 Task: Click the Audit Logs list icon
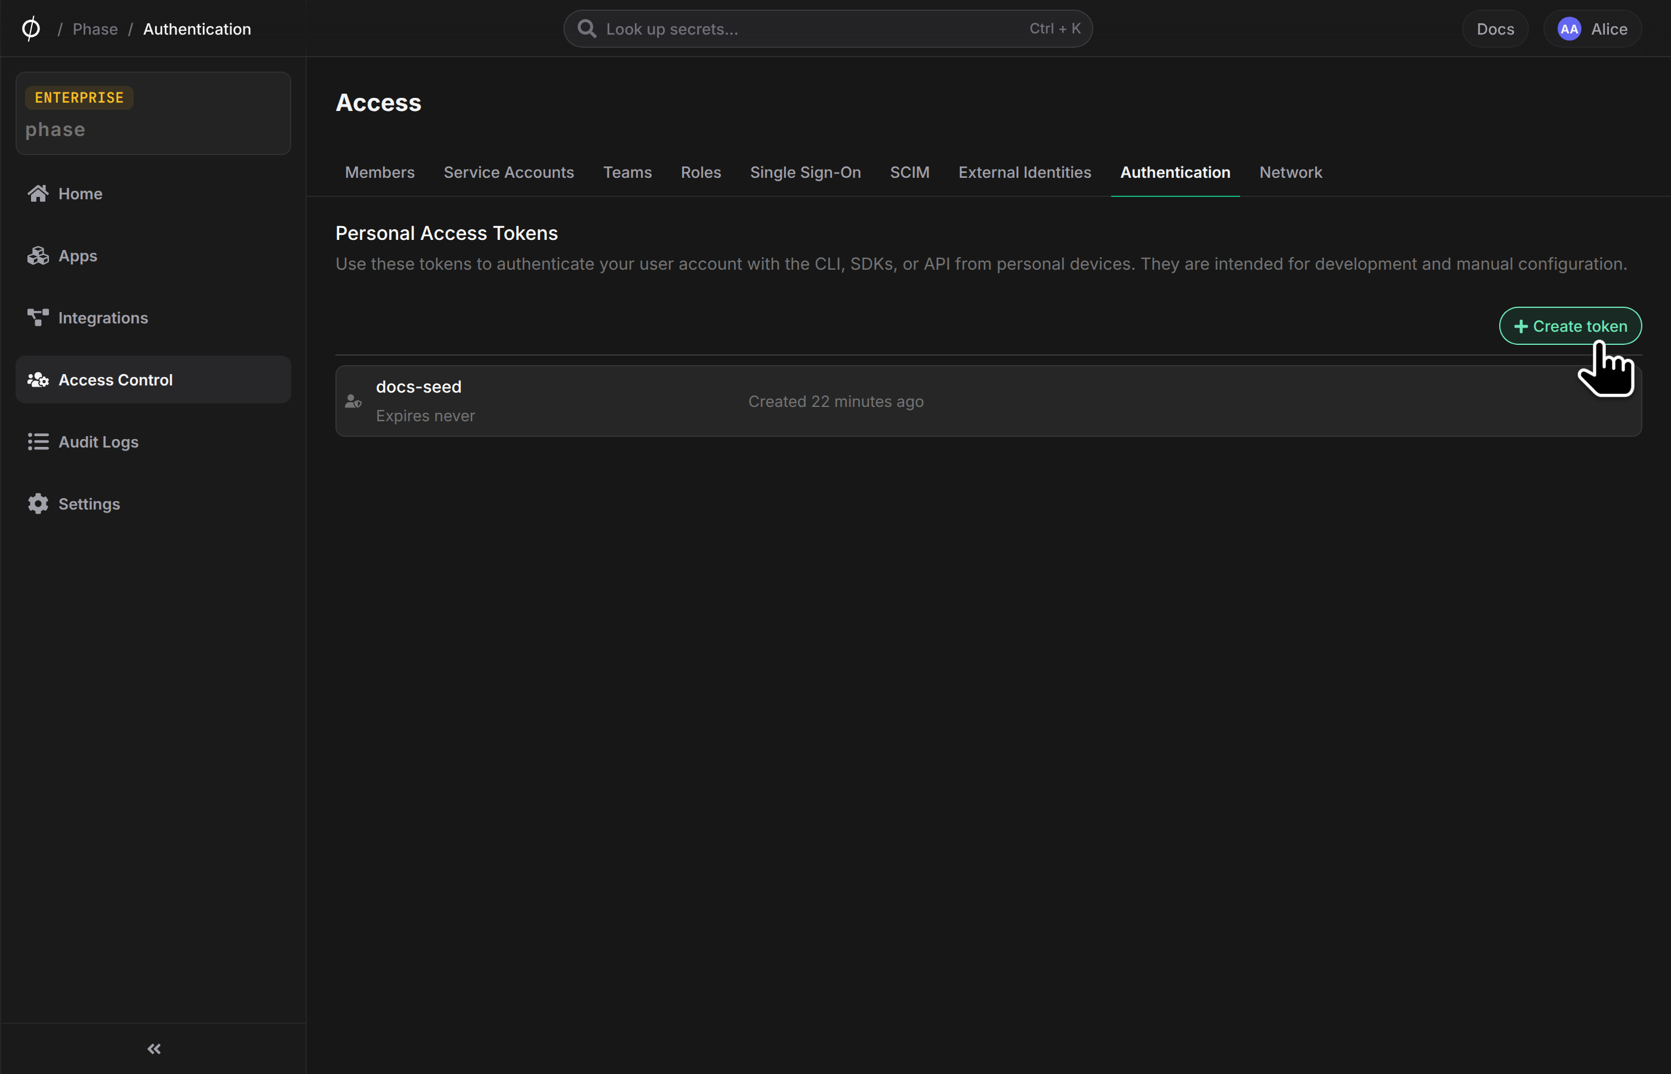click(x=38, y=442)
